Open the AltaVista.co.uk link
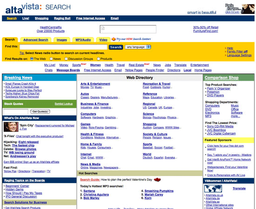This screenshot has width=256, height=209. [215, 195]
